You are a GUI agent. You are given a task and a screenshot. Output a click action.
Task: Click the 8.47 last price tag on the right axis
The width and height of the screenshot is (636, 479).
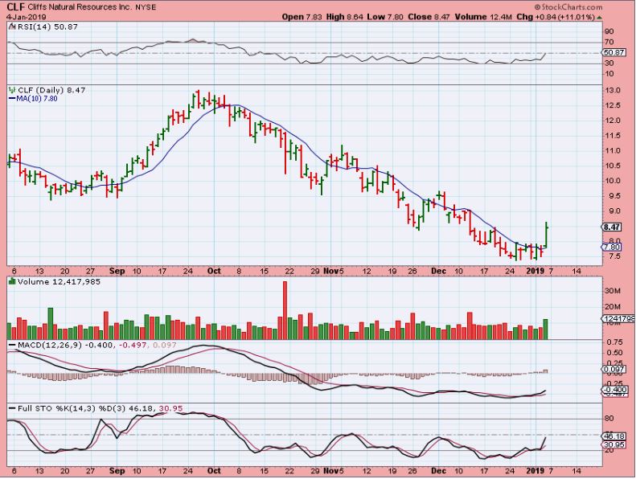pyautogui.click(x=612, y=227)
